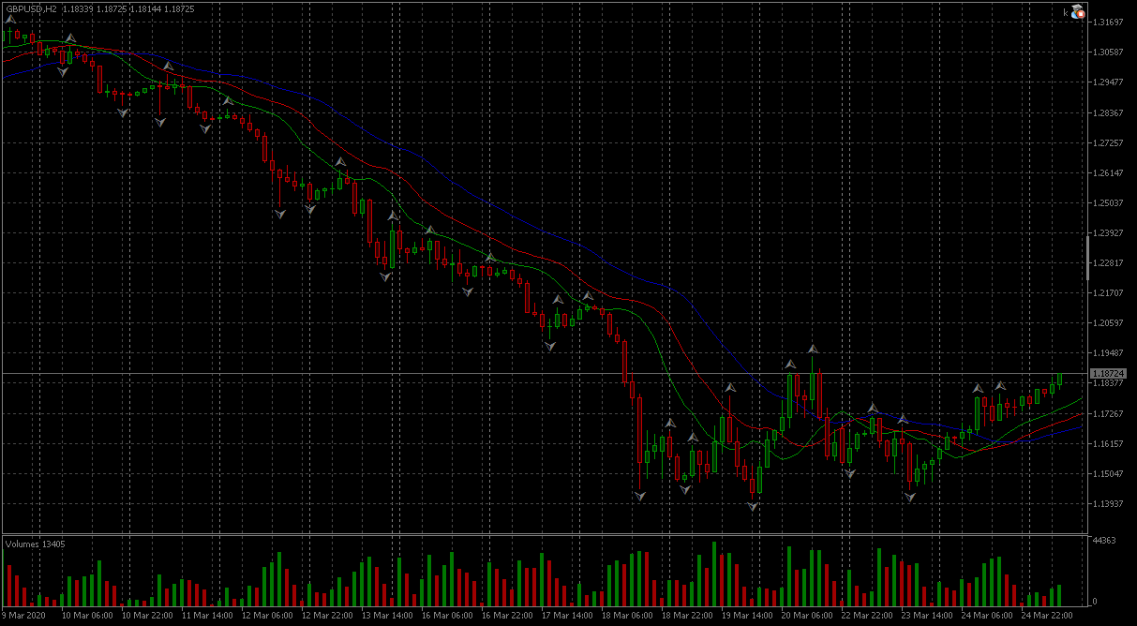The image size is (1137, 626).
Task: Click the grey scroll marker on right chart edge
Action: pos(1087,258)
